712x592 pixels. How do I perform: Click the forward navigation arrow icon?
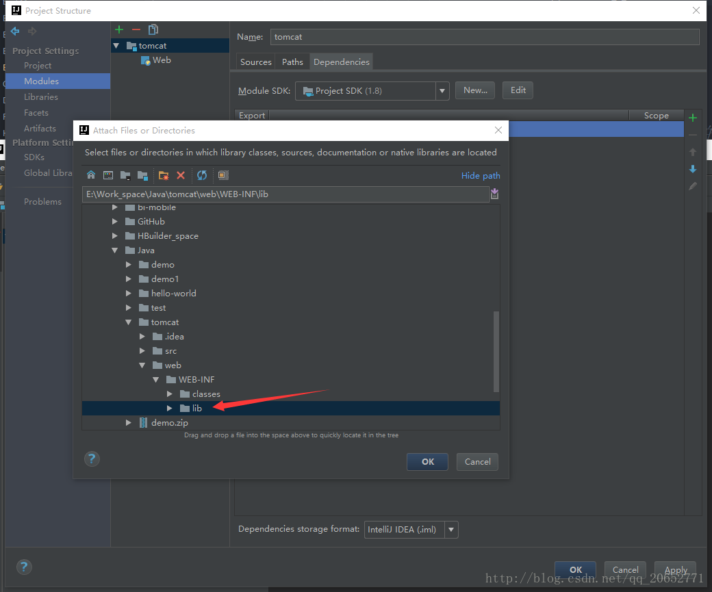[x=31, y=31]
